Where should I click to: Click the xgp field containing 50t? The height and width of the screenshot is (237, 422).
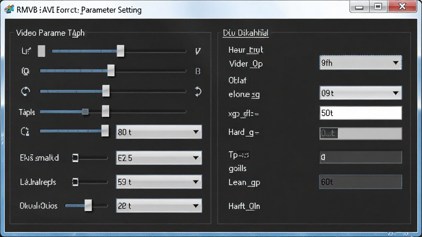tap(361, 113)
